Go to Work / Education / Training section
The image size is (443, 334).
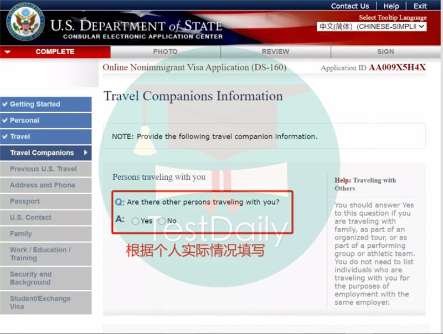[46, 254]
